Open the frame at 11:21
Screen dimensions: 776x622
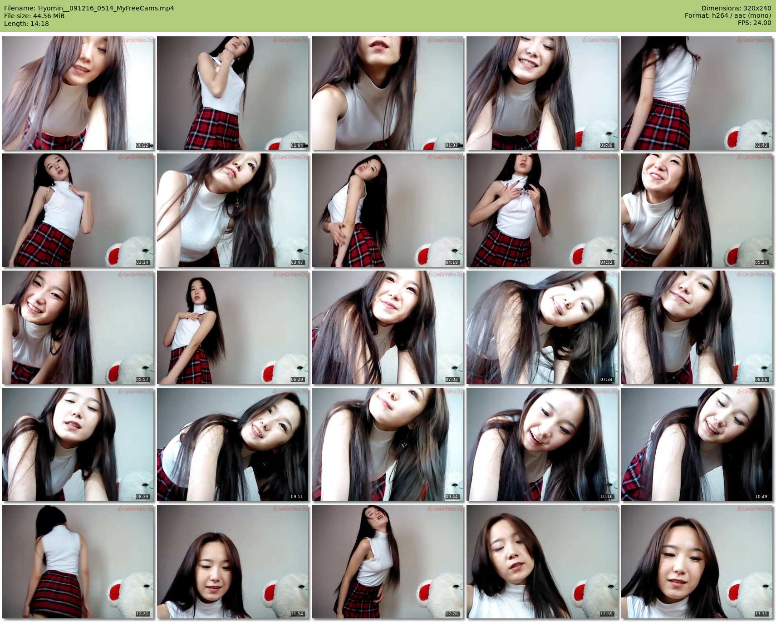[x=78, y=562]
